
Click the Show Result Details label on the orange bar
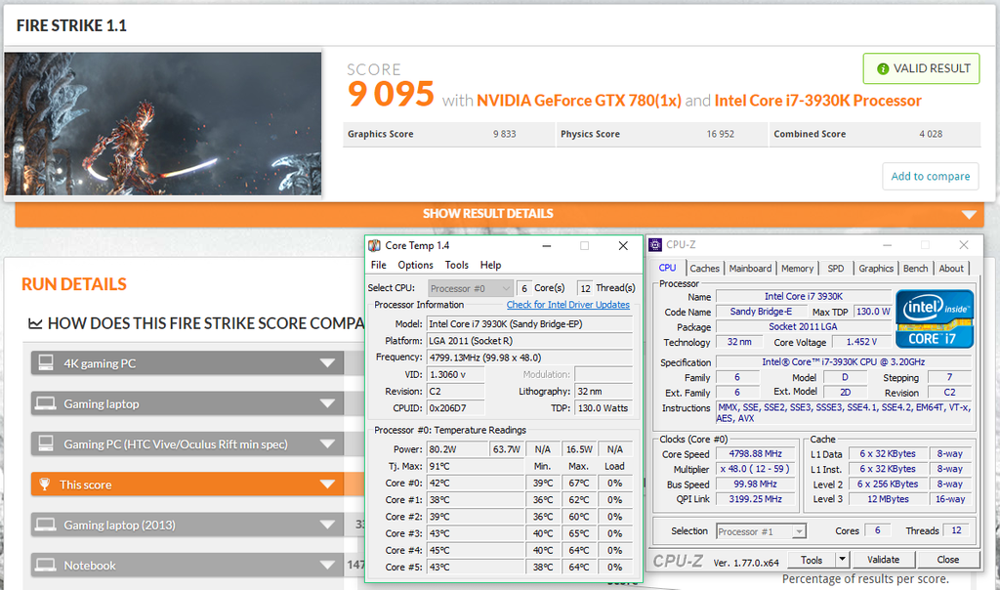click(x=488, y=214)
